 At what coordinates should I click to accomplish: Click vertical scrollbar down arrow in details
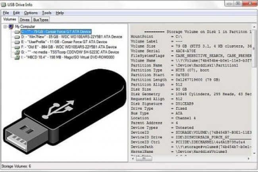[x=254, y=153]
